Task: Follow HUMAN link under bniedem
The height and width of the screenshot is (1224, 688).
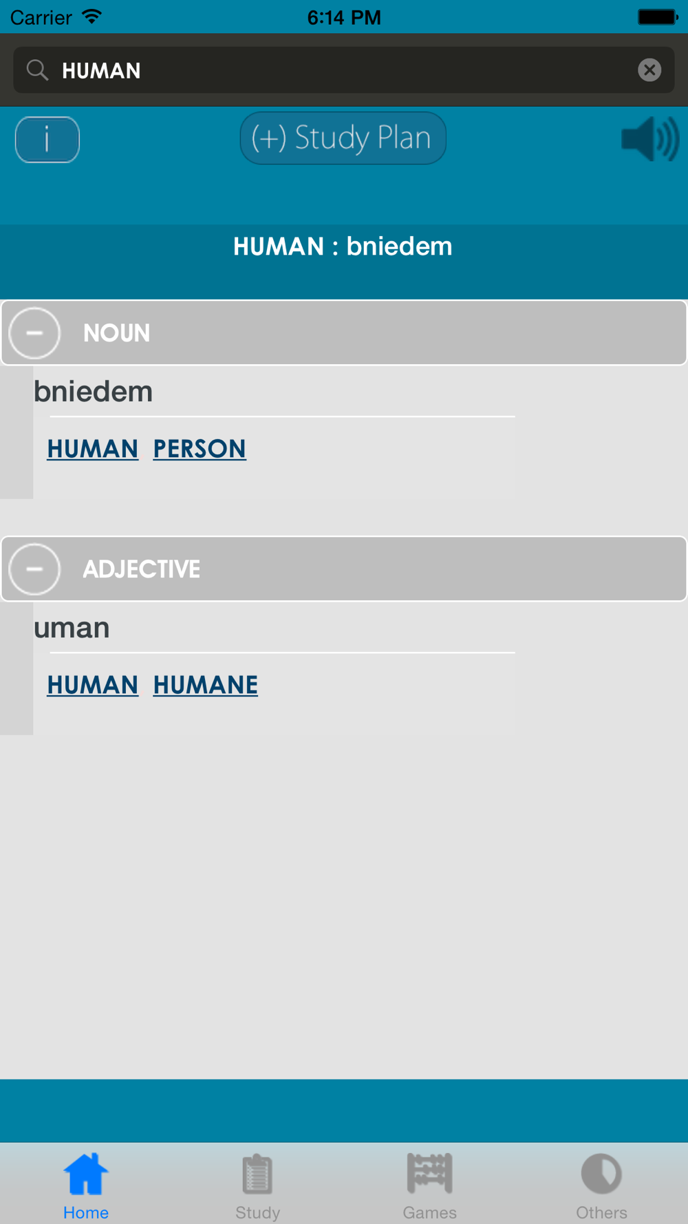Action: click(x=93, y=449)
